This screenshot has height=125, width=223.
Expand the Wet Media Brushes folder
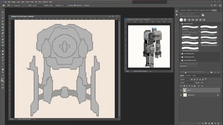180,57
